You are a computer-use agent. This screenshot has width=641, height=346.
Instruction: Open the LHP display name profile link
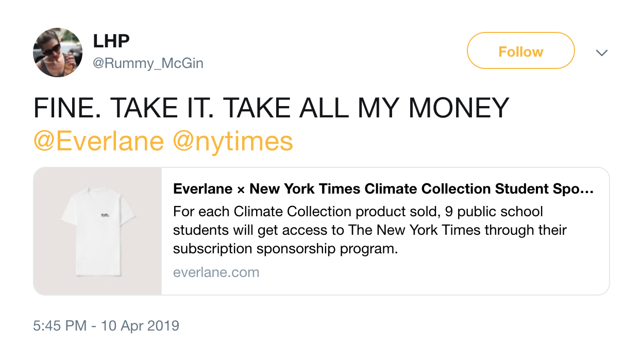[x=111, y=41]
